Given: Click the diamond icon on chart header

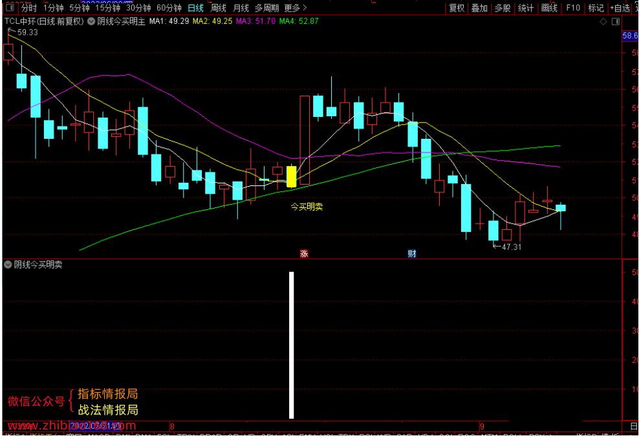Looking at the screenshot, I should [x=603, y=21].
